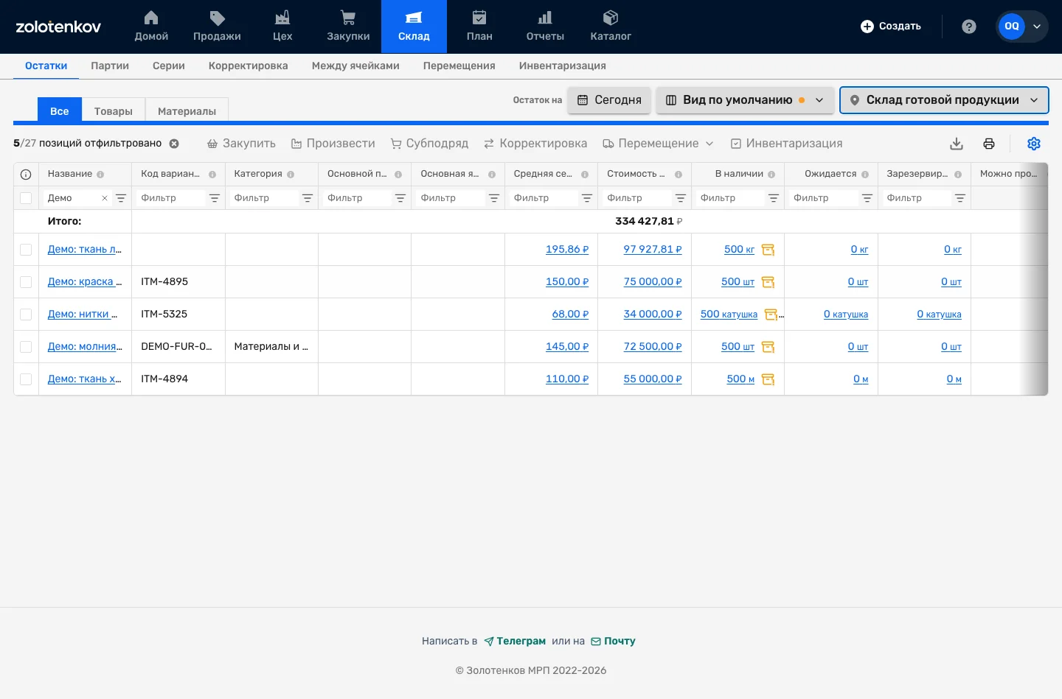Image resolution: width=1062 pixels, height=699 pixels.
Task: Open filter options for Название column
Action: 121,198
